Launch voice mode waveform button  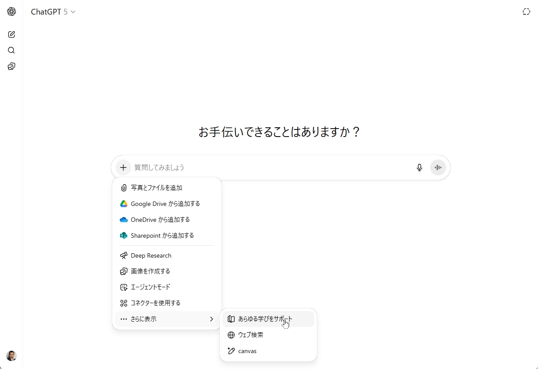point(438,167)
